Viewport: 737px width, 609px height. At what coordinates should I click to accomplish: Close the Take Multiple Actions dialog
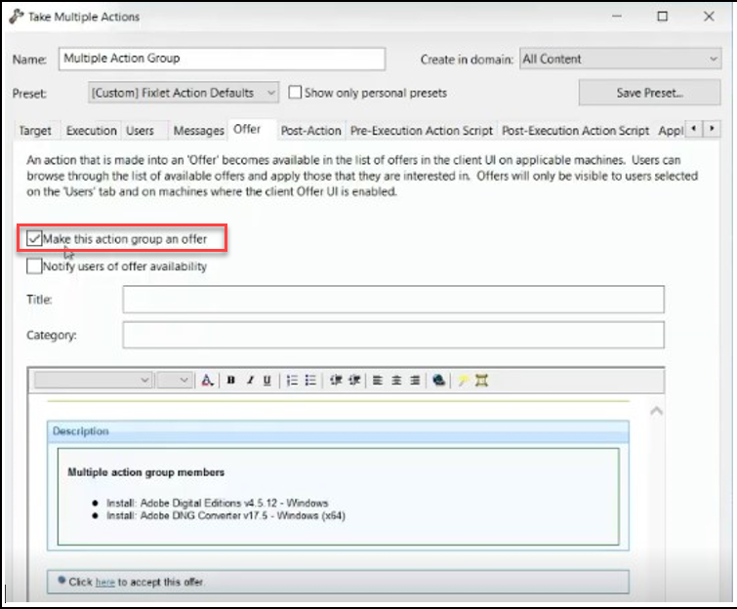point(709,17)
